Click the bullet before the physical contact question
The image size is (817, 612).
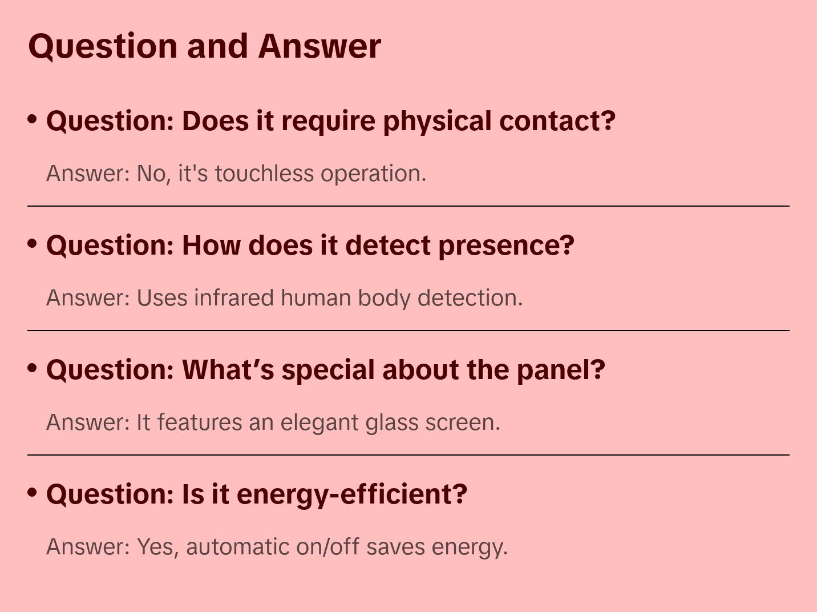pos(33,119)
